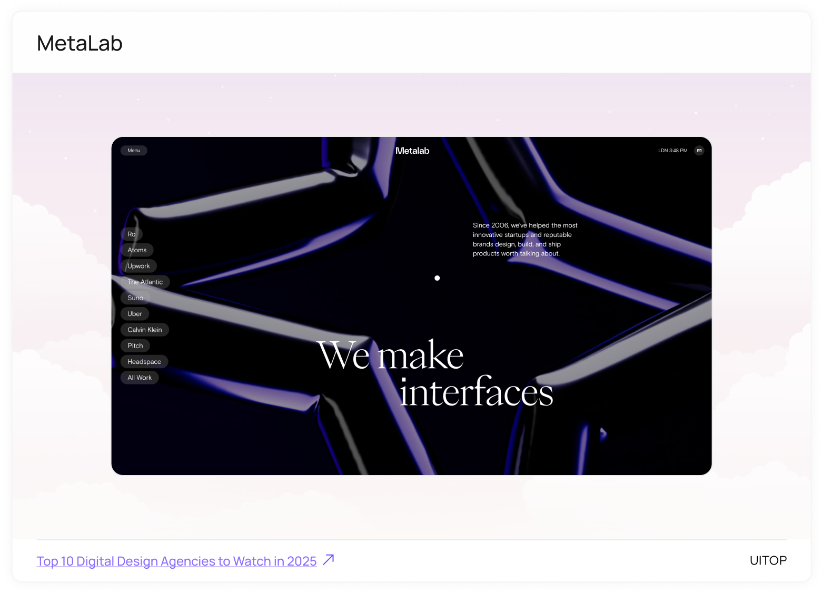Viewport: 822px width, 593px height.
Task: Select the Pitch project pill
Action: point(135,345)
